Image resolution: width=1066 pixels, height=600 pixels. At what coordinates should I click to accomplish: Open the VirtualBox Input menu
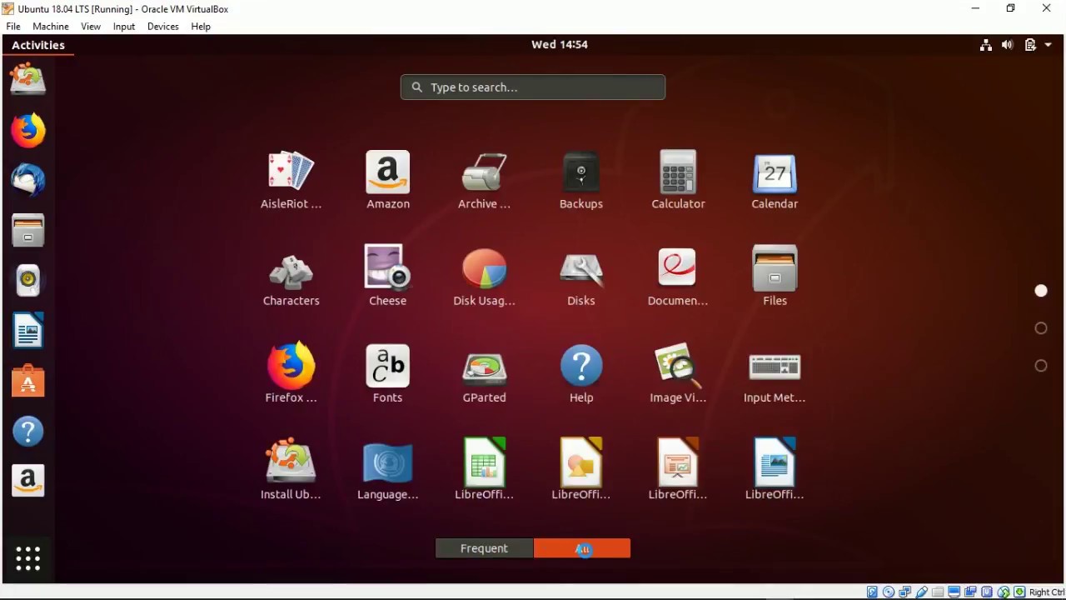pos(124,27)
